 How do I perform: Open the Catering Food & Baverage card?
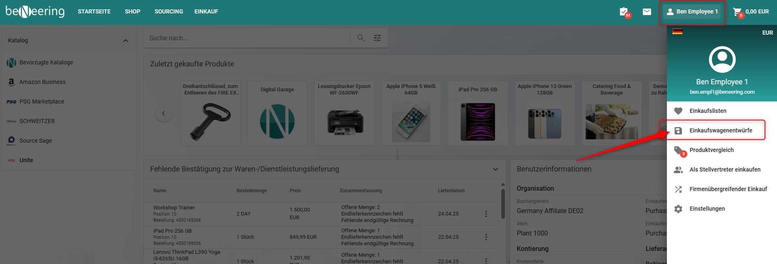coord(612,113)
